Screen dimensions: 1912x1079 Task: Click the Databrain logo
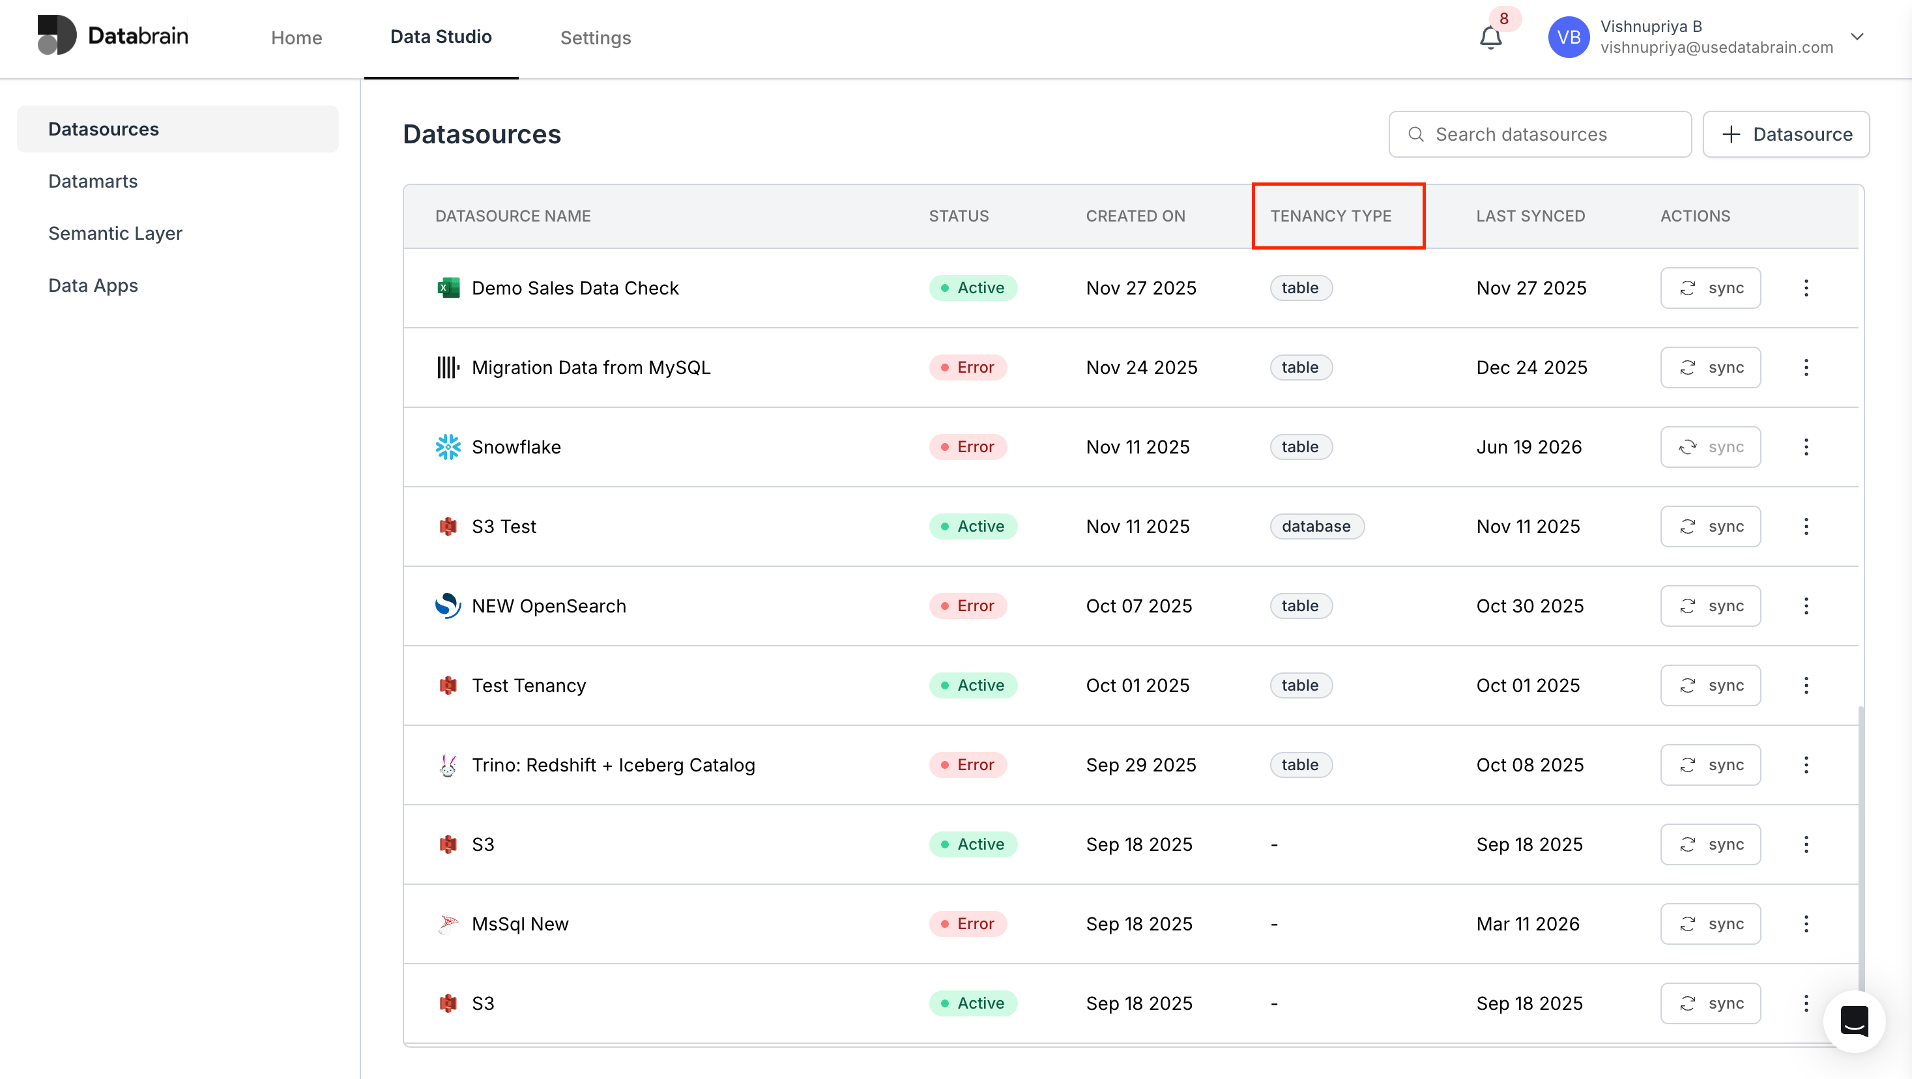click(x=113, y=35)
